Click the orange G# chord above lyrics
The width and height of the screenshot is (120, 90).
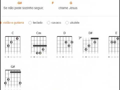click(20, 3)
